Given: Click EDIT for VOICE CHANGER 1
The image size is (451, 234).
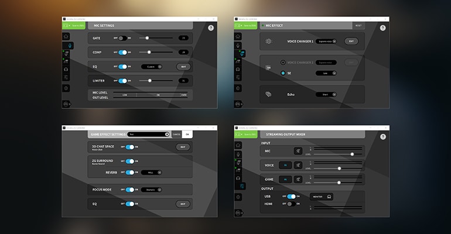Looking at the screenshot, I should point(351,42).
